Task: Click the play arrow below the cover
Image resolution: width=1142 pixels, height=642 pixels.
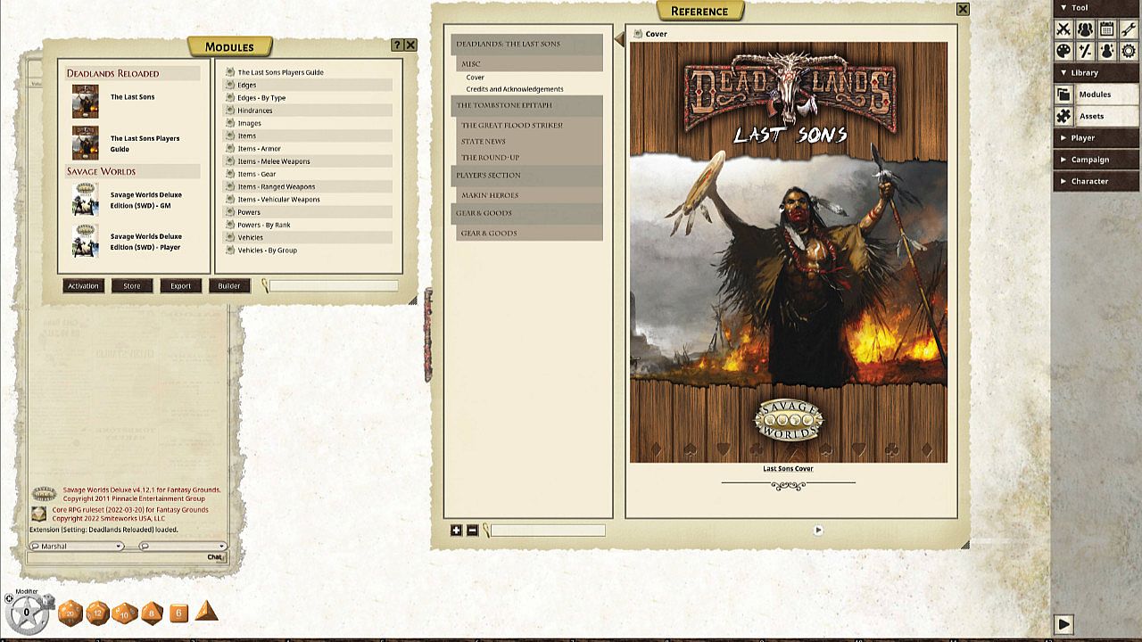Action: pos(818,530)
